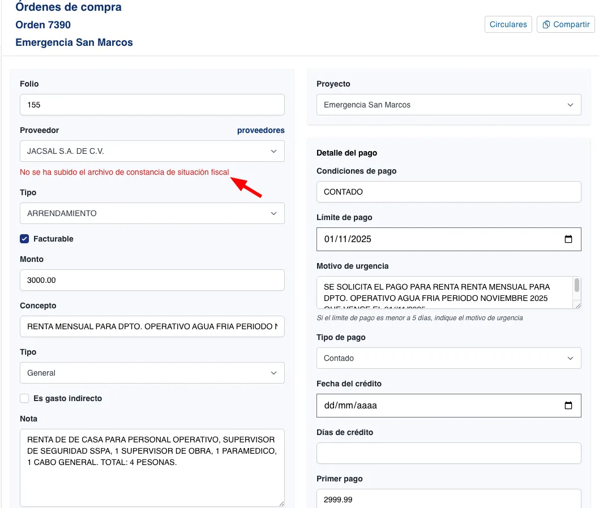Open the Proyecto dropdown
This screenshot has height=508, width=599.
pyautogui.click(x=448, y=105)
